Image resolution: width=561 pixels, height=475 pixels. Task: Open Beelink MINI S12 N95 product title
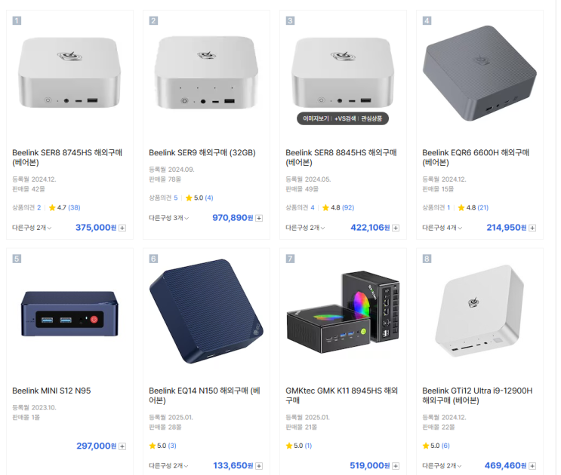[51, 391]
